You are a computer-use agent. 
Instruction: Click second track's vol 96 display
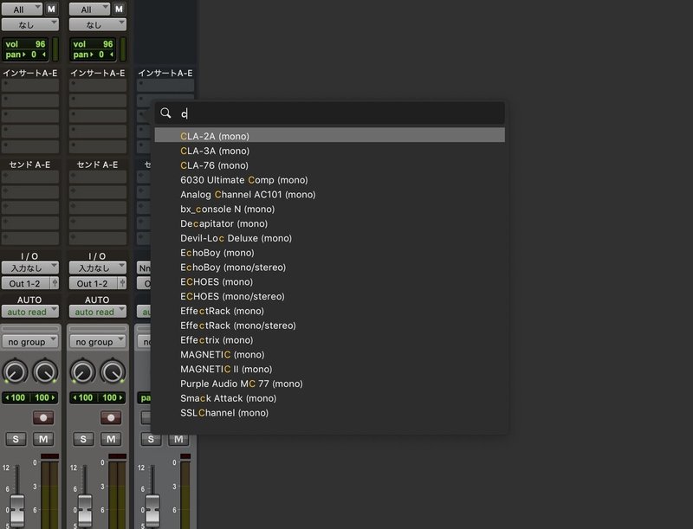pos(93,43)
